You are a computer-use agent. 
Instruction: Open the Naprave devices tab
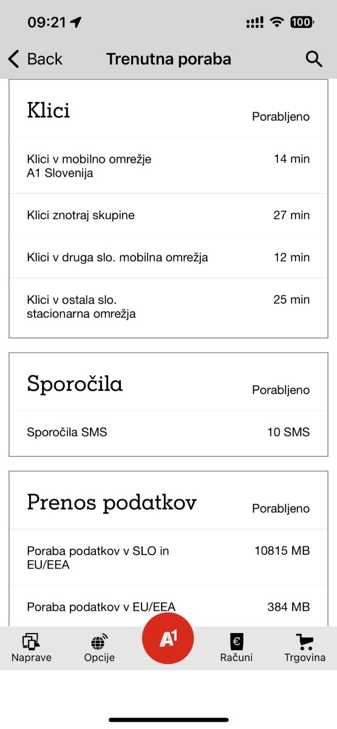(32, 648)
